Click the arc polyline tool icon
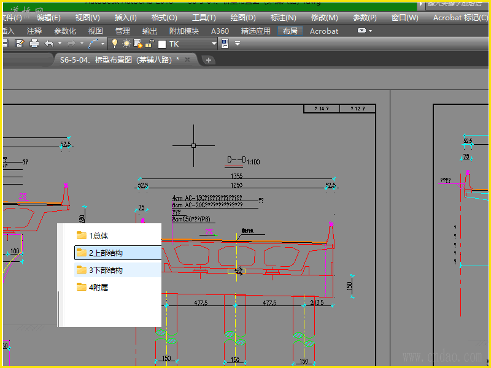This screenshot has width=491, height=368. 93,44
